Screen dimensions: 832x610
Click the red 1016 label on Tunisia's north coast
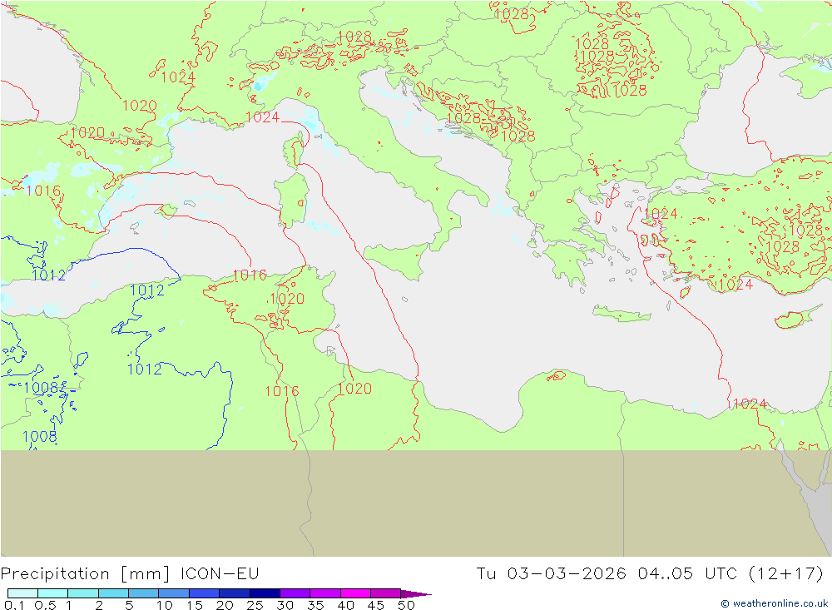[x=250, y=275]
